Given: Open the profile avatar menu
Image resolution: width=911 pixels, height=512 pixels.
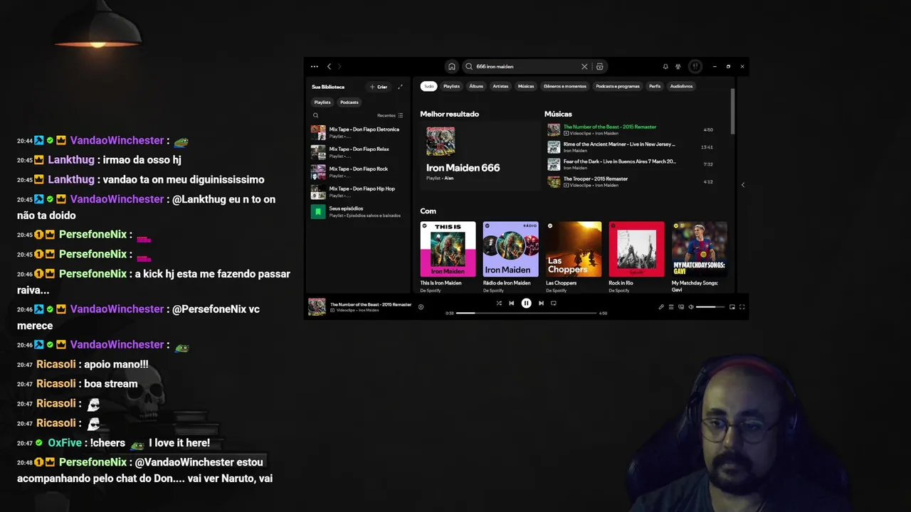Looking at the screenshot, I should pos(695,66).
